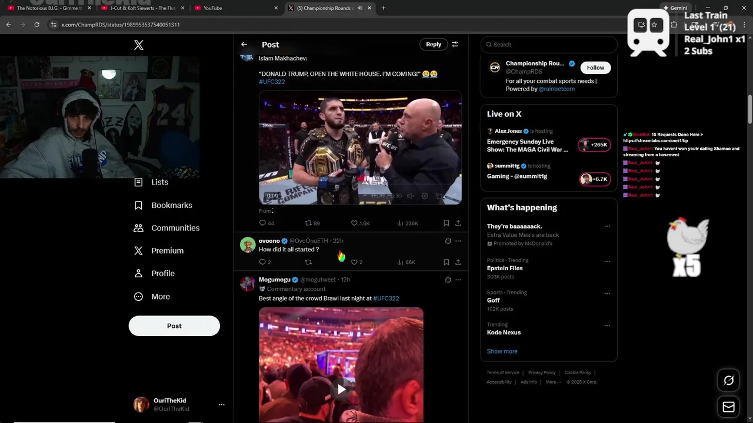This screenshot has width=753, height=423.
Task: Follow Championship Rounds account
Action: pyautogui.click(x=595, y=68)
